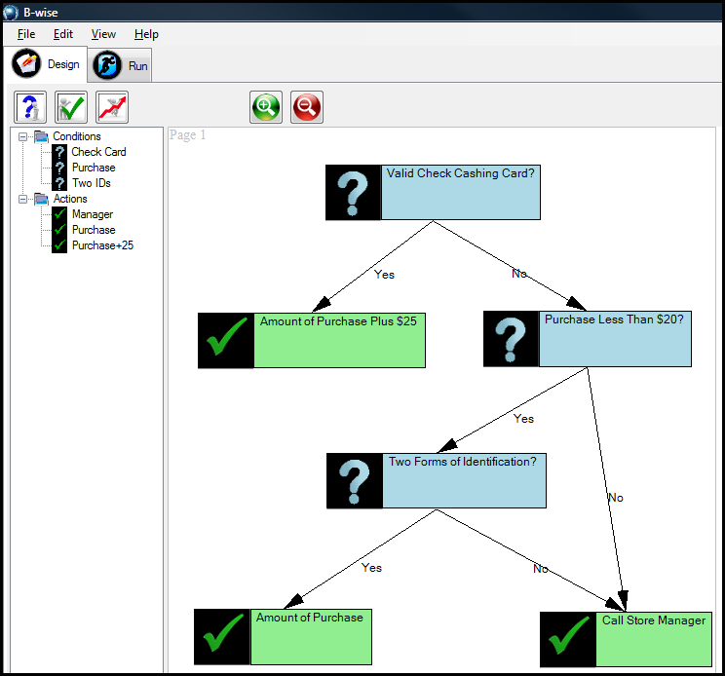
Task: Collapse the Actions tree folder
Action: tap(22, 199)
